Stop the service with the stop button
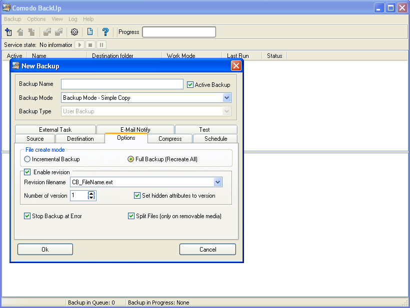The height and width of the screenshot is (308, 410). point(90,45)
